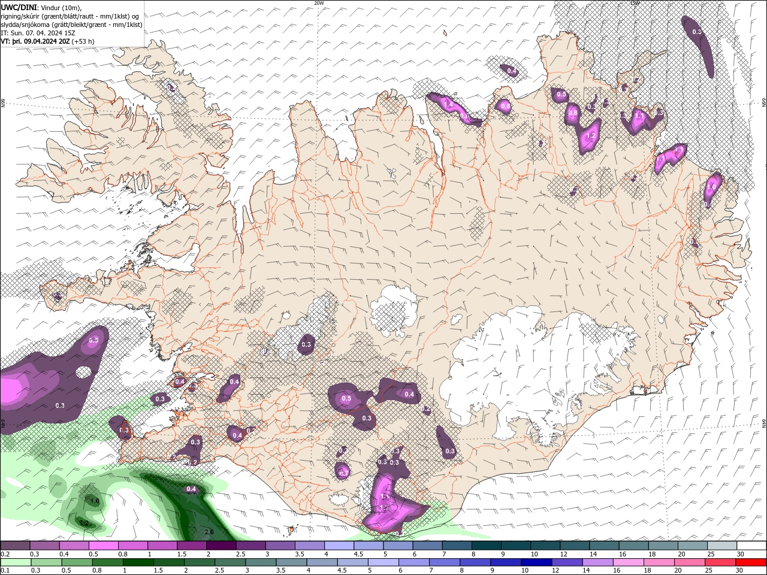The width and height of the screenshot is (767, 575).
Task: Pick lower legend lilac swatch at 14
Action: pos(597,562)
